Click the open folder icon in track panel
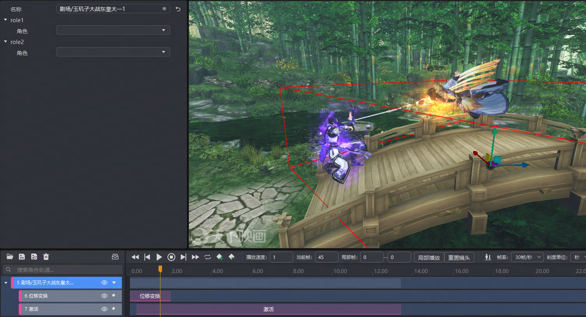 [x=10, y=257]
